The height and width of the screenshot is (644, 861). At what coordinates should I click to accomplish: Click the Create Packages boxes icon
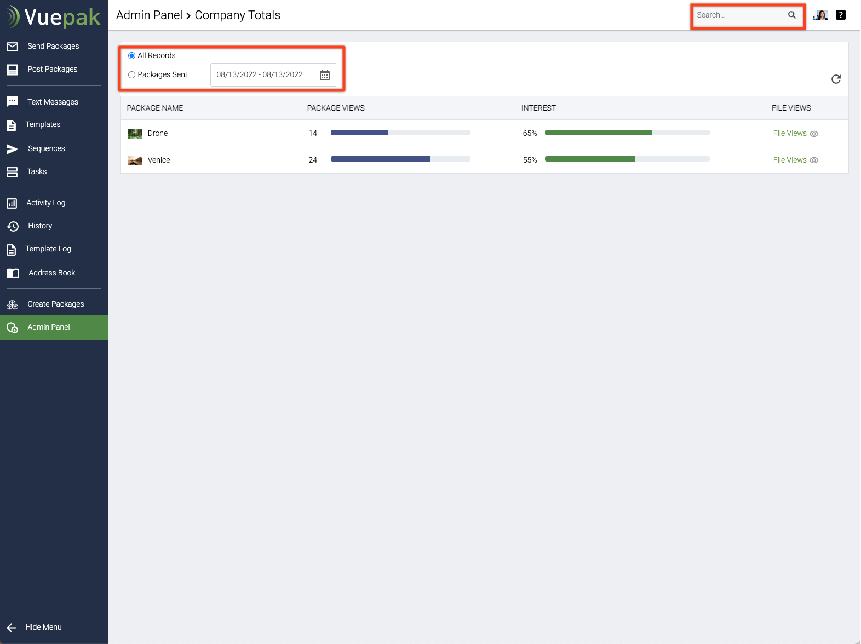(x=13, y=304)
